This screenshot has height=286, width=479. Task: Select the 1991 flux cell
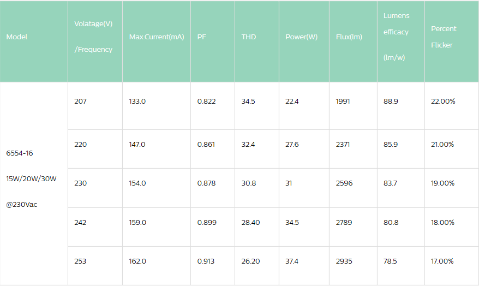[353, 106]
